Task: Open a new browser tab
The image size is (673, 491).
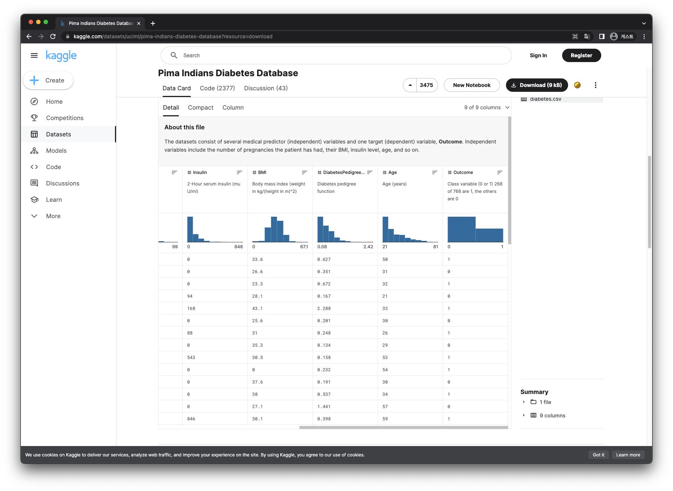Action: pyautogui.click(x=153, y=23)
